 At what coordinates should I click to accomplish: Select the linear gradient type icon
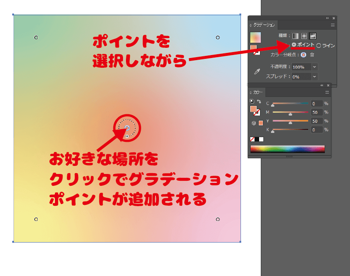(295, 36)
